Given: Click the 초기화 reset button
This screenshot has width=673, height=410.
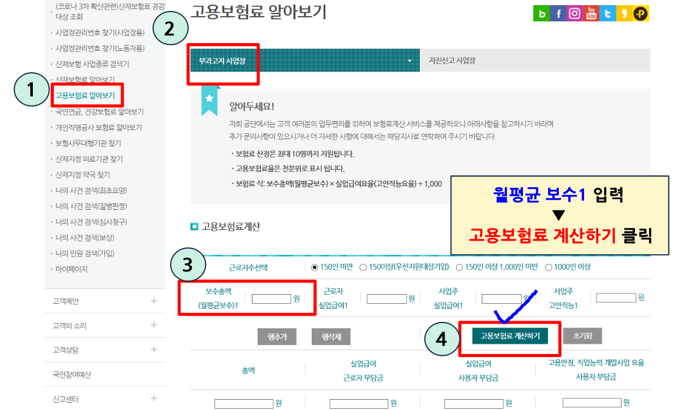Looking at the screenshot, I should [582, 336].
